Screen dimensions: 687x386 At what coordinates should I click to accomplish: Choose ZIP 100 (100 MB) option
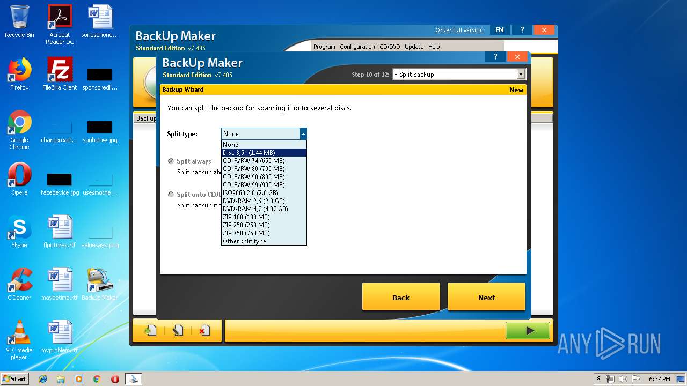(264, 217)
